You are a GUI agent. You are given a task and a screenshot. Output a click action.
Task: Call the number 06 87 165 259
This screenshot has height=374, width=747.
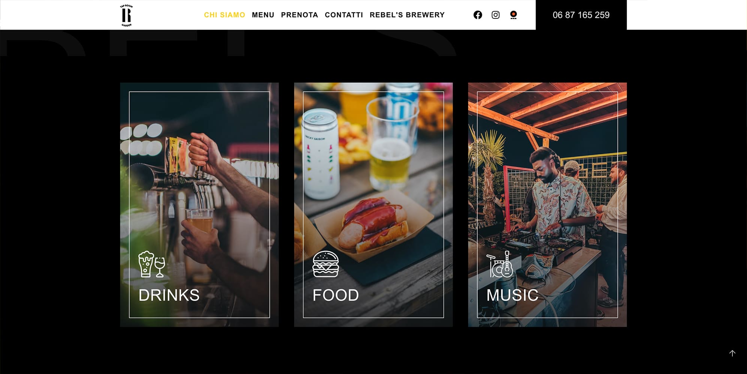pos(581,15)
